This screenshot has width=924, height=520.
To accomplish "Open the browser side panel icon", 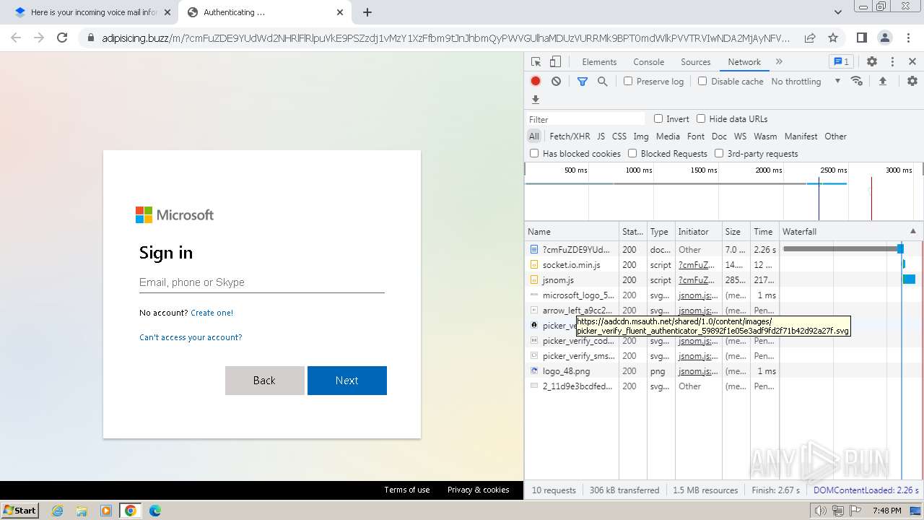I will pyautogui.click(x=861, y=38).
